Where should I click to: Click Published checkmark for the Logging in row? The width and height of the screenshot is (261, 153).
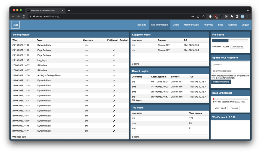point(114,60)
